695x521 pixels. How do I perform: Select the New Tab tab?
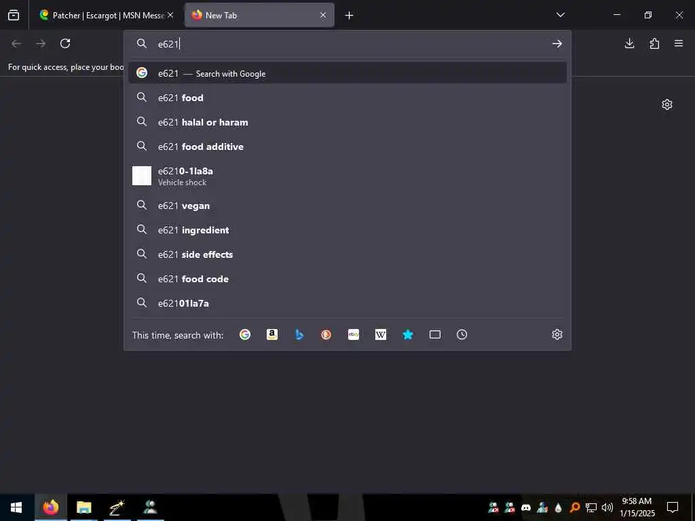[259, 15]
